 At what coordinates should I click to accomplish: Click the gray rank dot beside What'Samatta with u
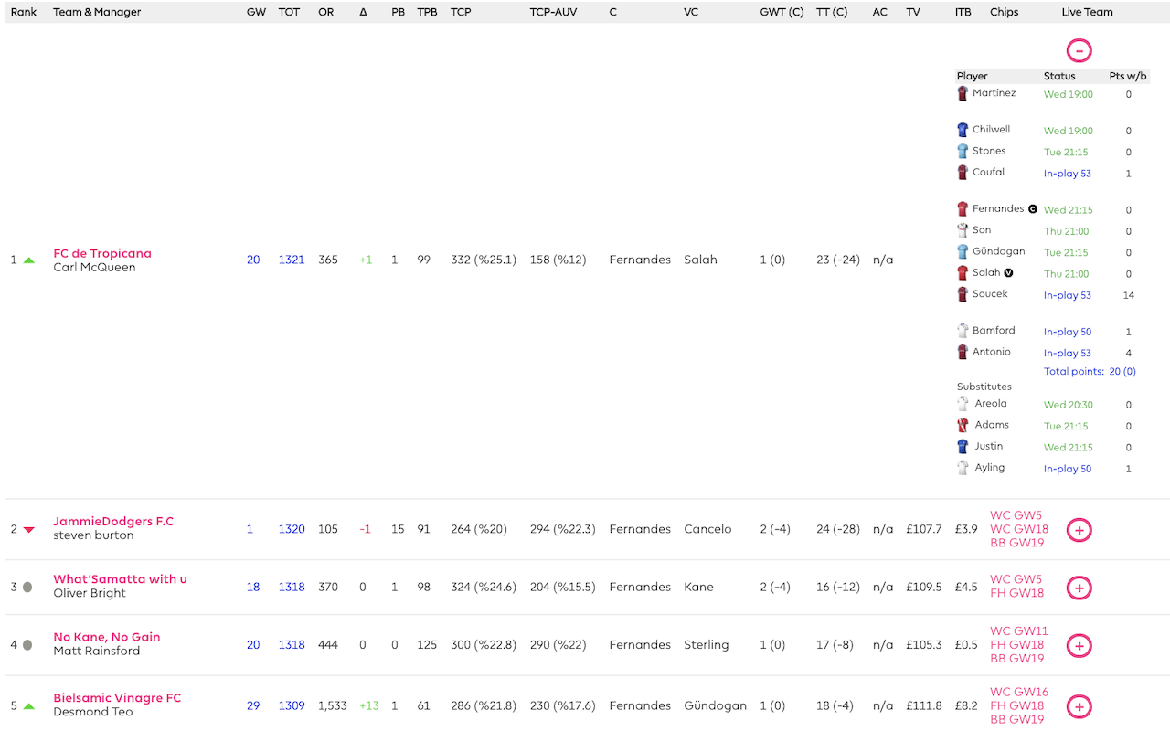pyautogui.click(x=28, y=587)
